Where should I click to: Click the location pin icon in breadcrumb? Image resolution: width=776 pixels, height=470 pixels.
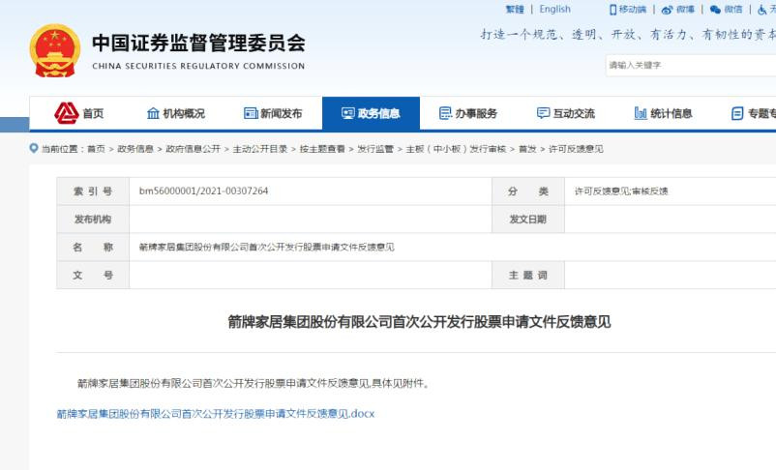pyautogui.click(x=34, y=148)
